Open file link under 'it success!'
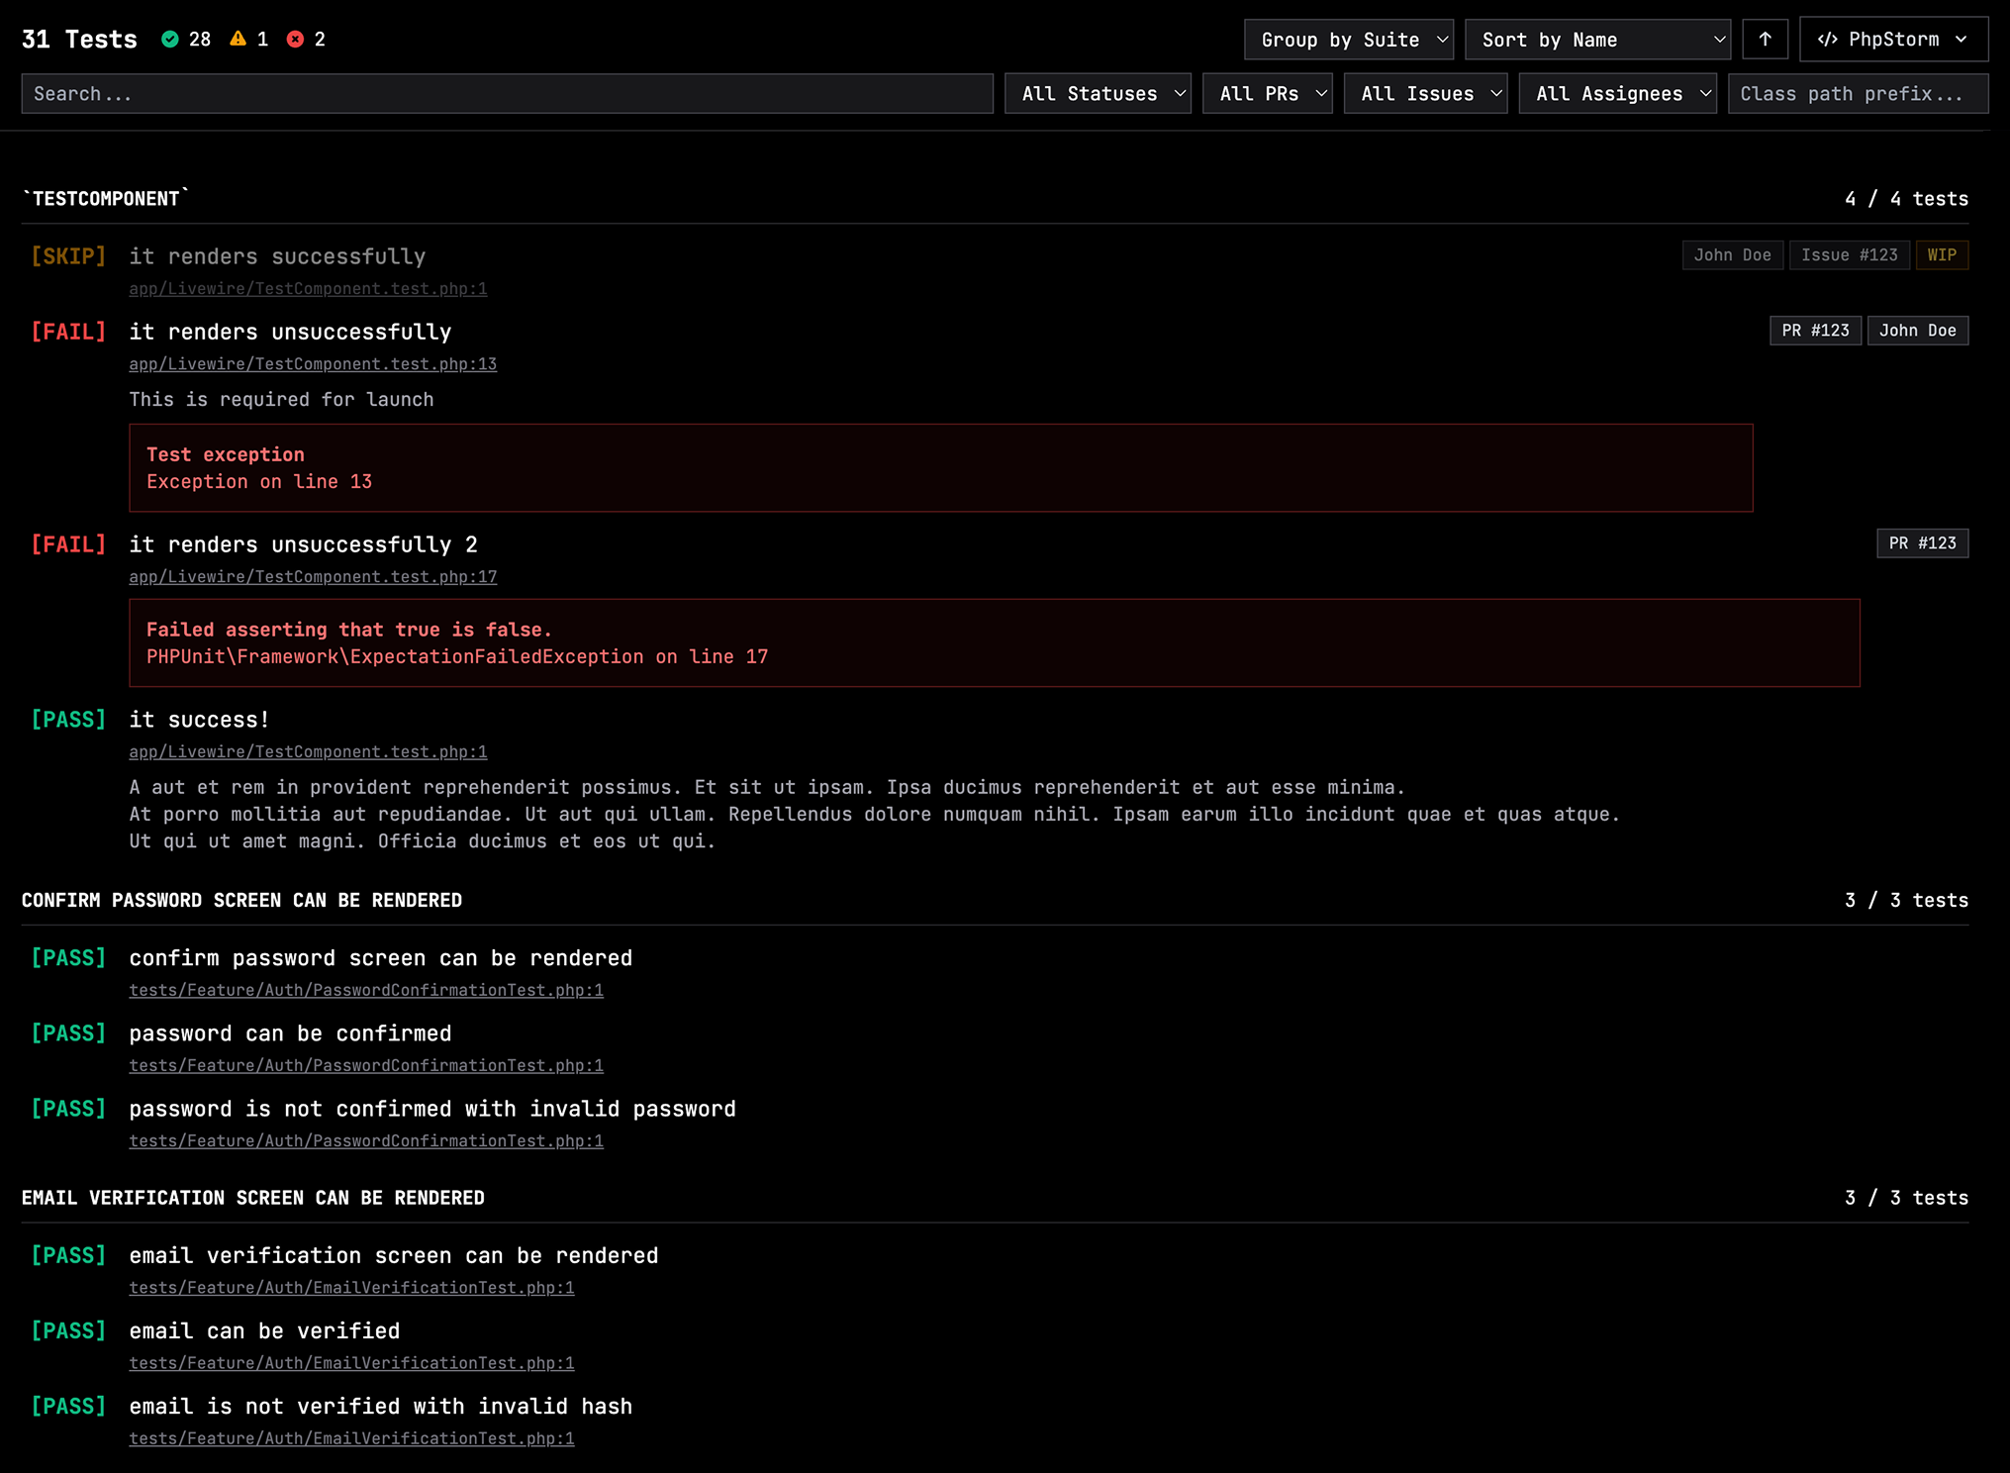The height and width of the screenshot is (1473, 2010). [308, 752]
